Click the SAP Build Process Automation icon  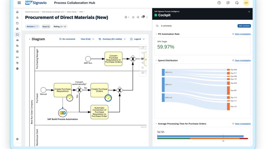[63, 113]
